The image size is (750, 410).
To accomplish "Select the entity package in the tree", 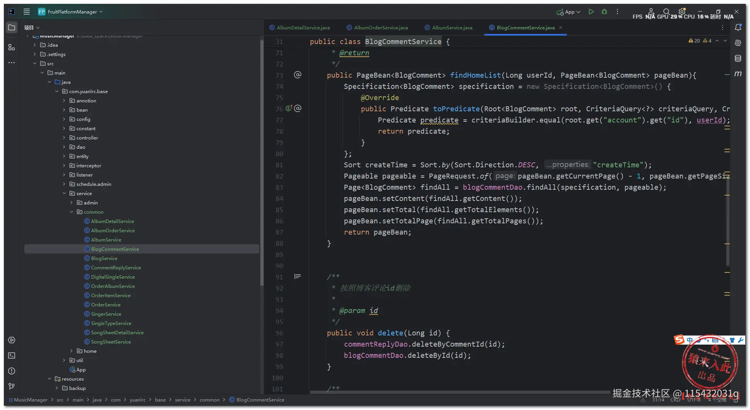I will click(82, 156).
